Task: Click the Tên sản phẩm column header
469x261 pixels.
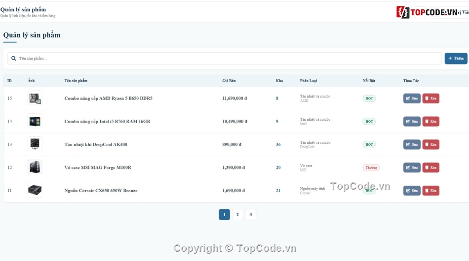Action: click(x=76, y=81)
